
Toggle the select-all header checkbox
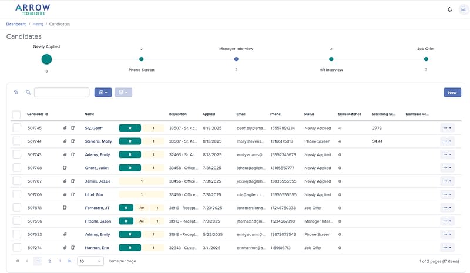coord(16,114)
